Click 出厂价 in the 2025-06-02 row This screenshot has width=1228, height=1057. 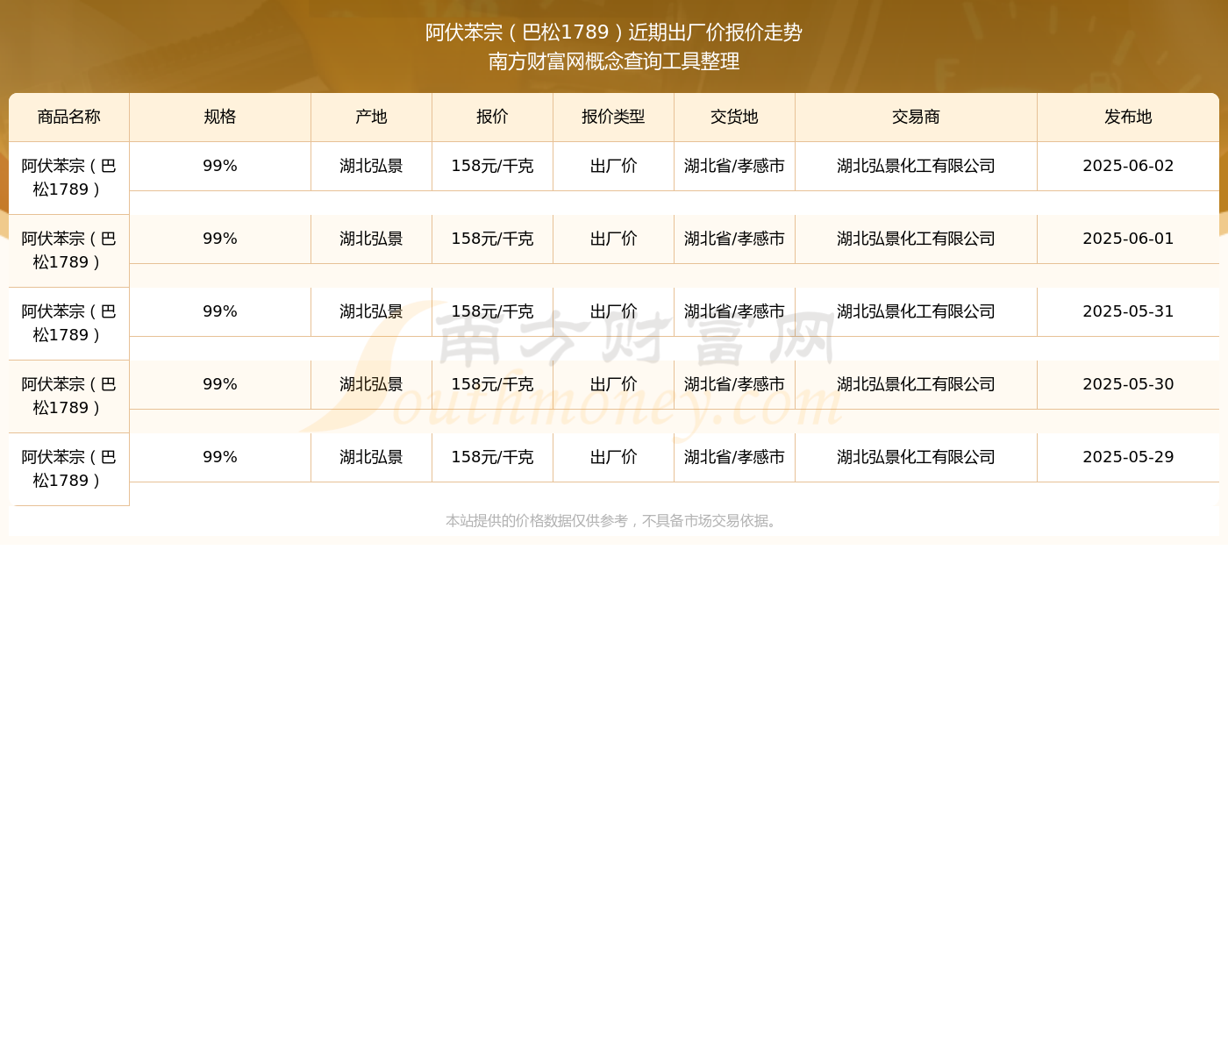point(613,166)
